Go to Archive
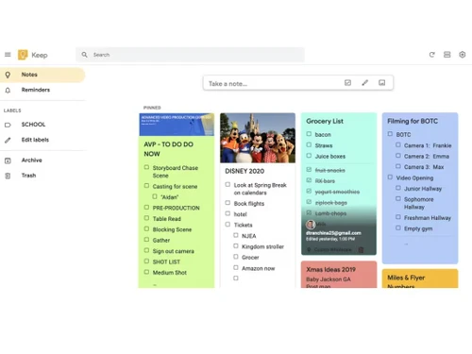The width and height of the screenshot is (472, 354). 42,160
